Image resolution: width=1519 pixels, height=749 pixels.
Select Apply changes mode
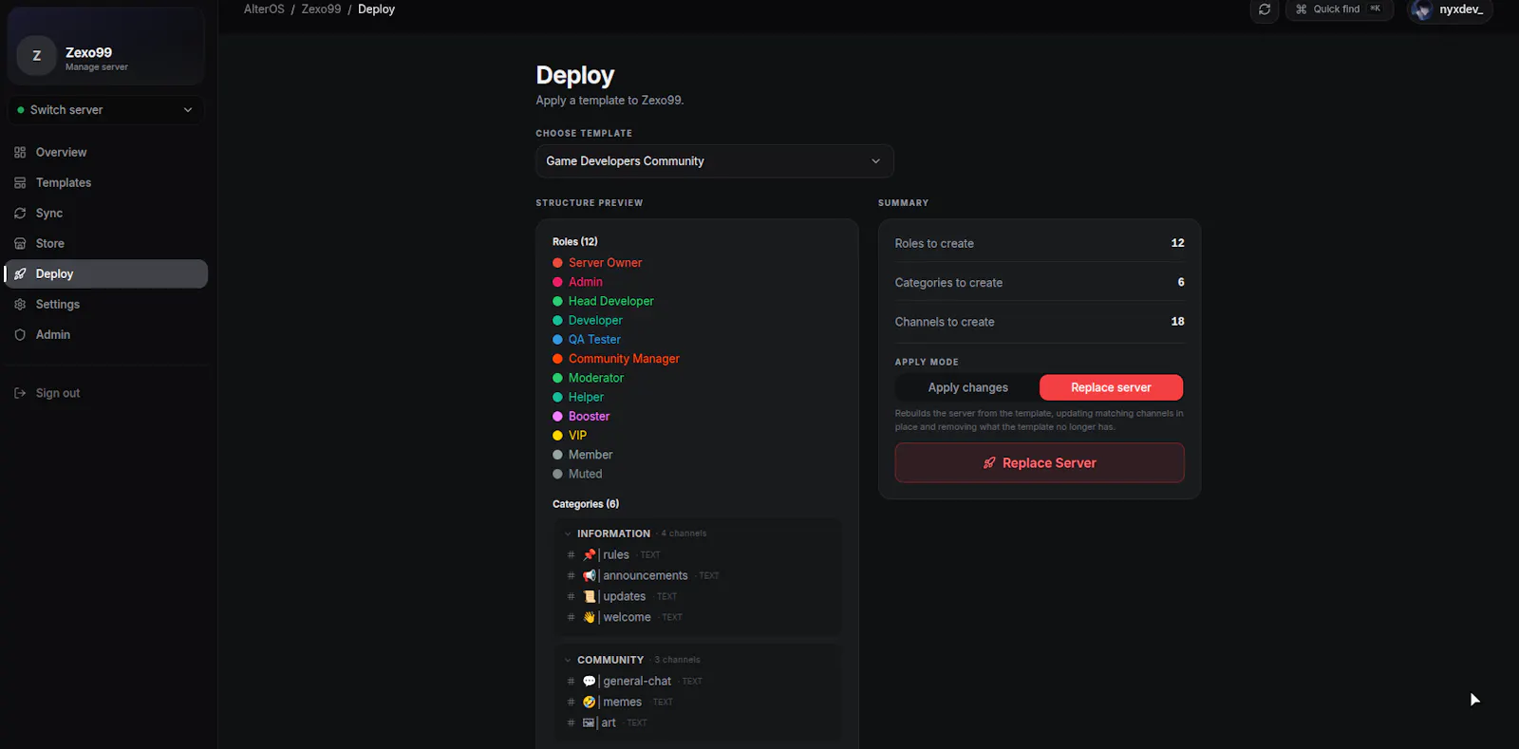(x=967, y=387)
